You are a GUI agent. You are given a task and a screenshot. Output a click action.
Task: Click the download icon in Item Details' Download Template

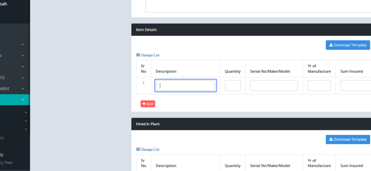(x=331, y=45)
